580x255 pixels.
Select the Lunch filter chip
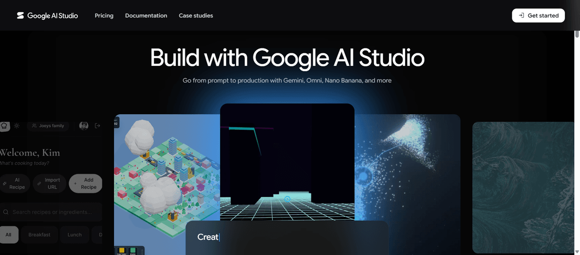tap(74, 235)
